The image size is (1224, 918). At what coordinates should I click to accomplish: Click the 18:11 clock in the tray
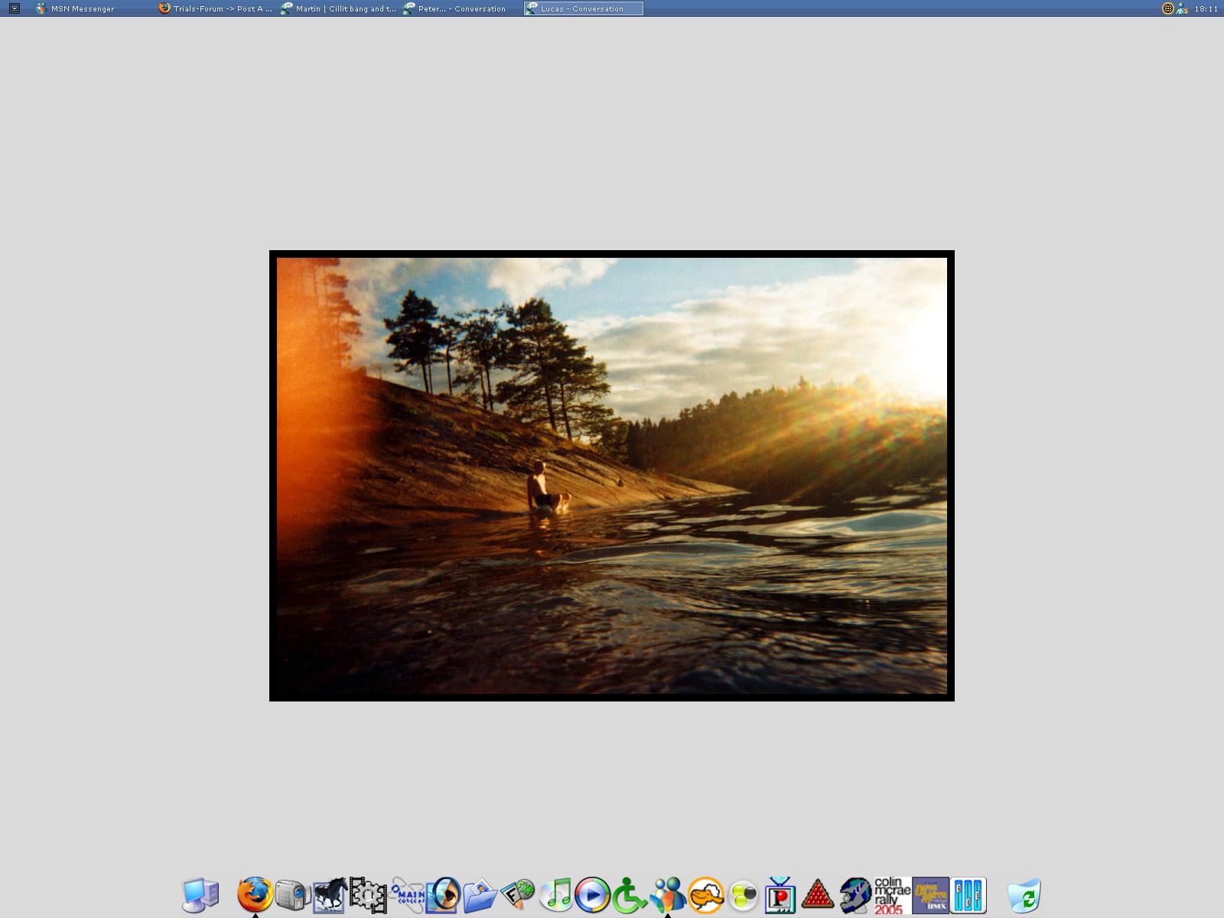1206,8
